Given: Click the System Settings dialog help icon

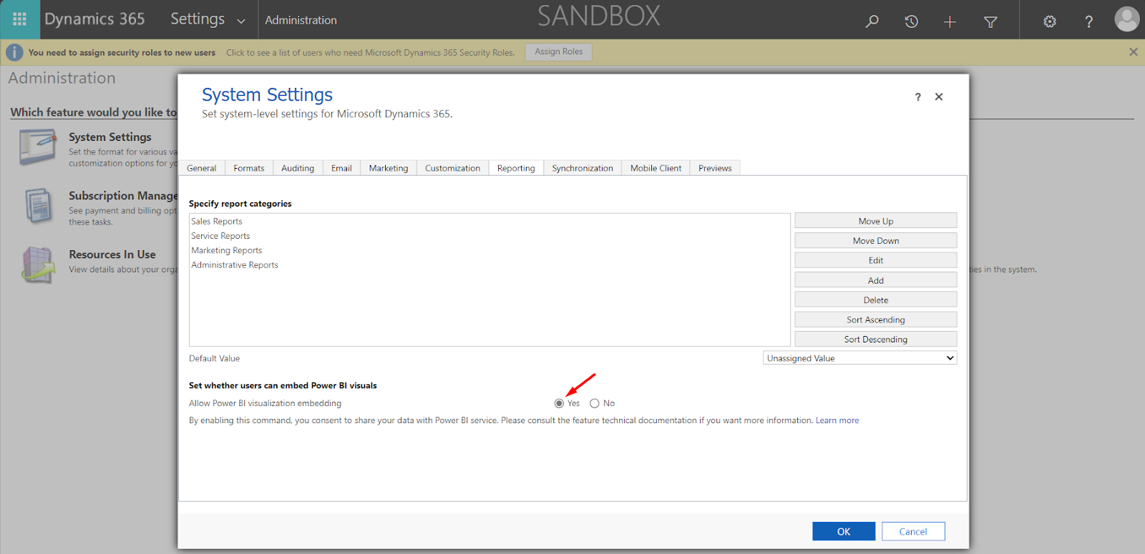Looking at the screenshot, I should (x=917, y=97).
